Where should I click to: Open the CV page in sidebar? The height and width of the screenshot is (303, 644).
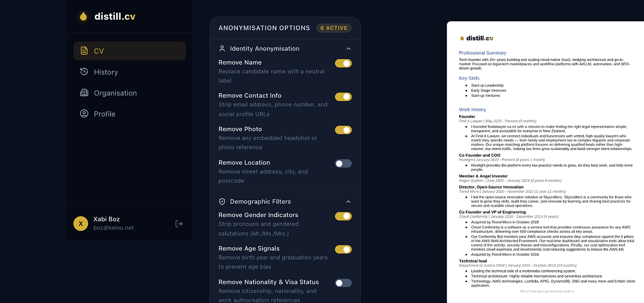pyautogui.click(x=130, y=51)
